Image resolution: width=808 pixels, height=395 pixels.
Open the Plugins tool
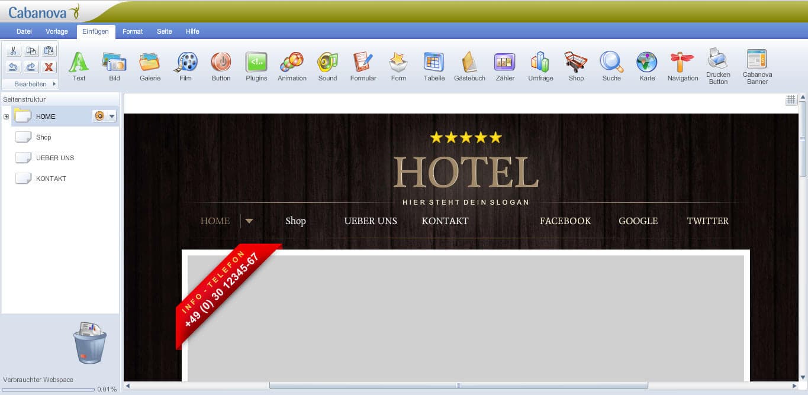click(x=256, y=66)
